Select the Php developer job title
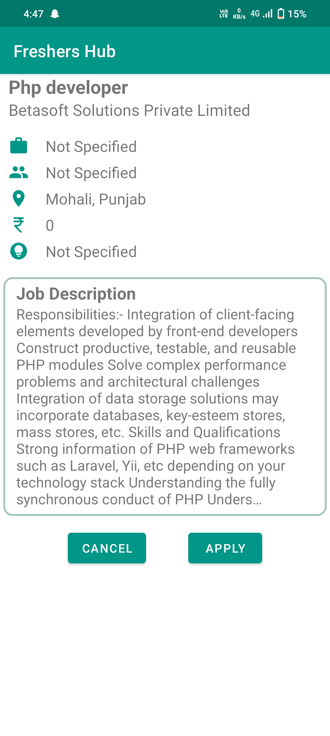 click(x=68, y=88)
